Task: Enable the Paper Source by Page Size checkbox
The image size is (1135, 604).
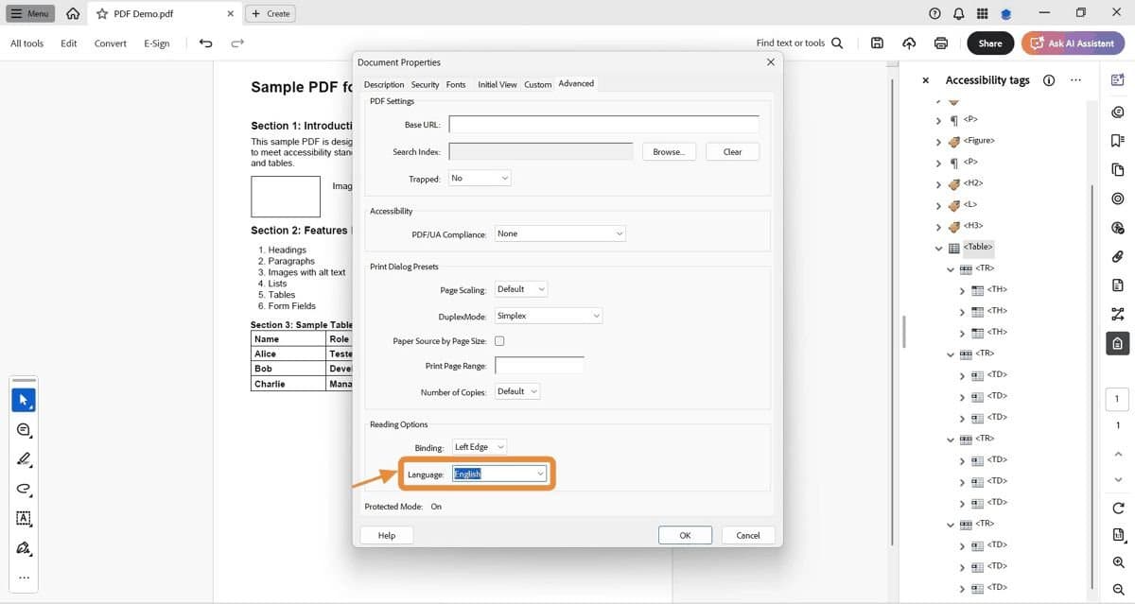Action: tap(499, 340)
